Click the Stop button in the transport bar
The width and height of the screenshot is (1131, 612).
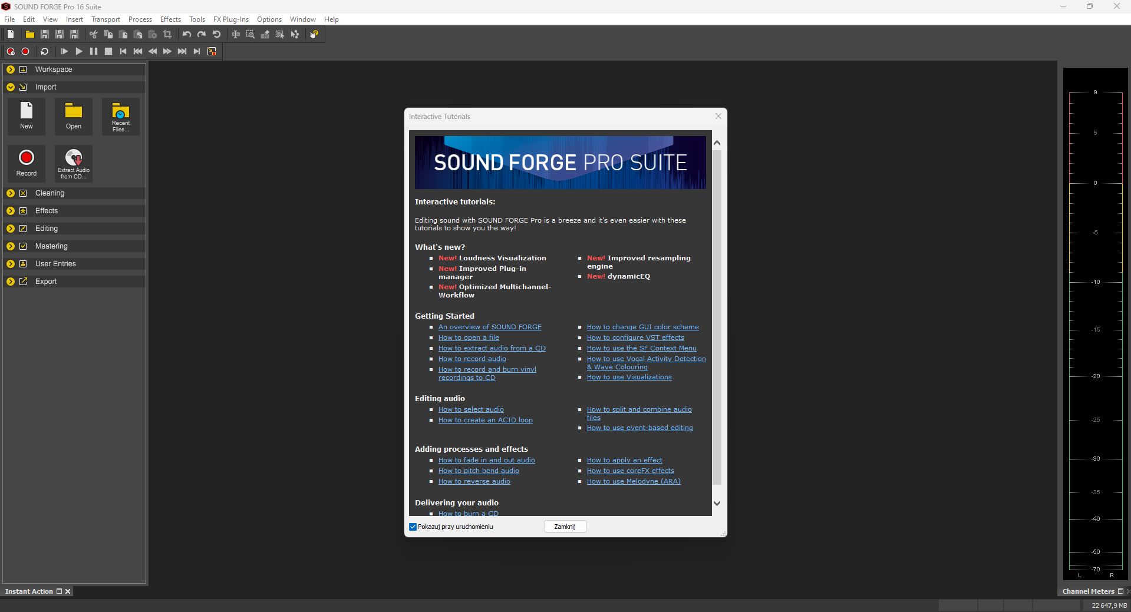coord(108,51)
